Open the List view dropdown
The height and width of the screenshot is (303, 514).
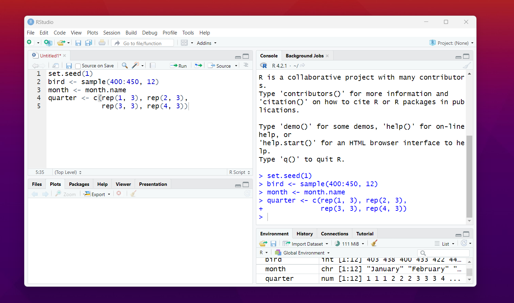point(445,244)
